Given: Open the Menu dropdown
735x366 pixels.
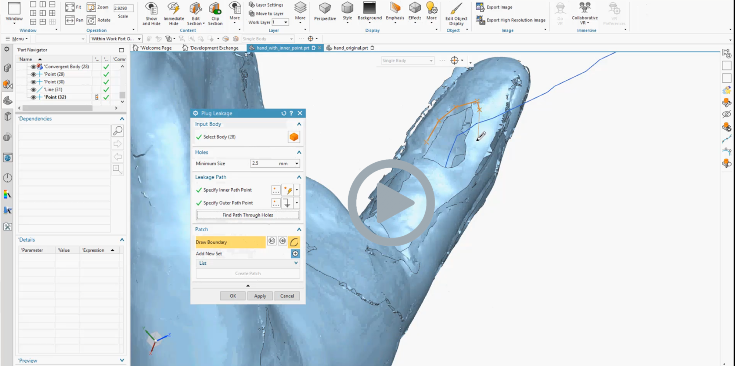Looking at the screenshot, I should click(17, 39).
